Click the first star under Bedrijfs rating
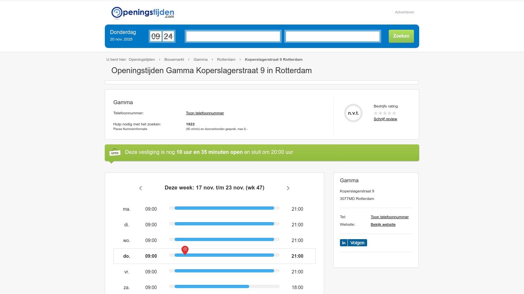 click(x=376, y=113)
